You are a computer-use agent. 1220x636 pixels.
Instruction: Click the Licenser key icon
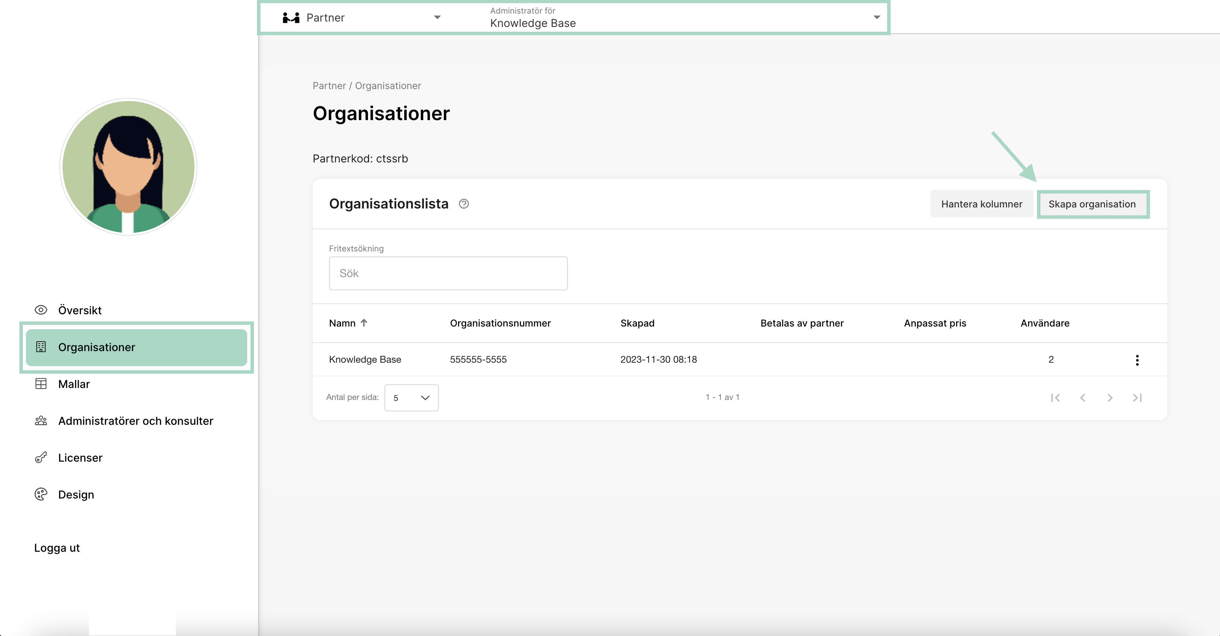pos(41,458)
